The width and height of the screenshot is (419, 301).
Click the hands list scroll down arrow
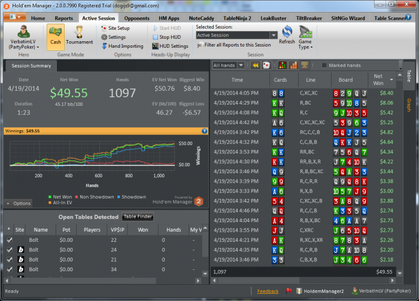tap(400, 274)
